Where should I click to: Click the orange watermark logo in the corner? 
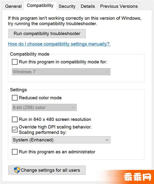(x=138, y=177)
